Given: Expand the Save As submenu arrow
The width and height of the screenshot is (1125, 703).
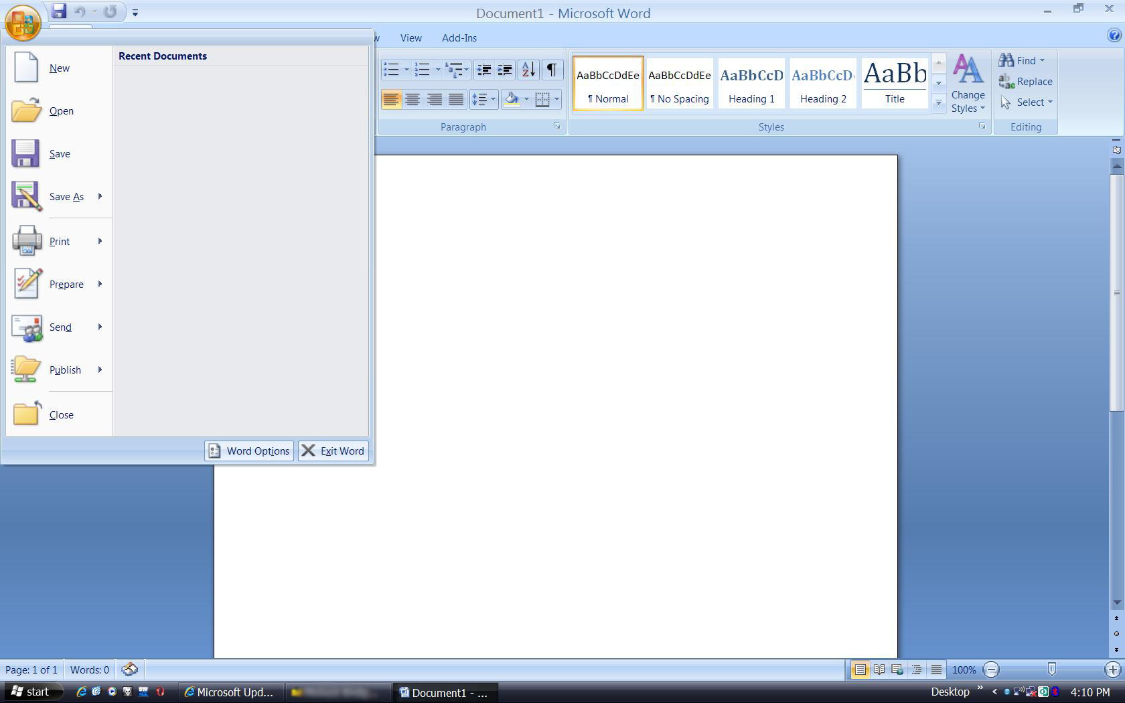Looking at the screenshot, I should pos(100,196).
